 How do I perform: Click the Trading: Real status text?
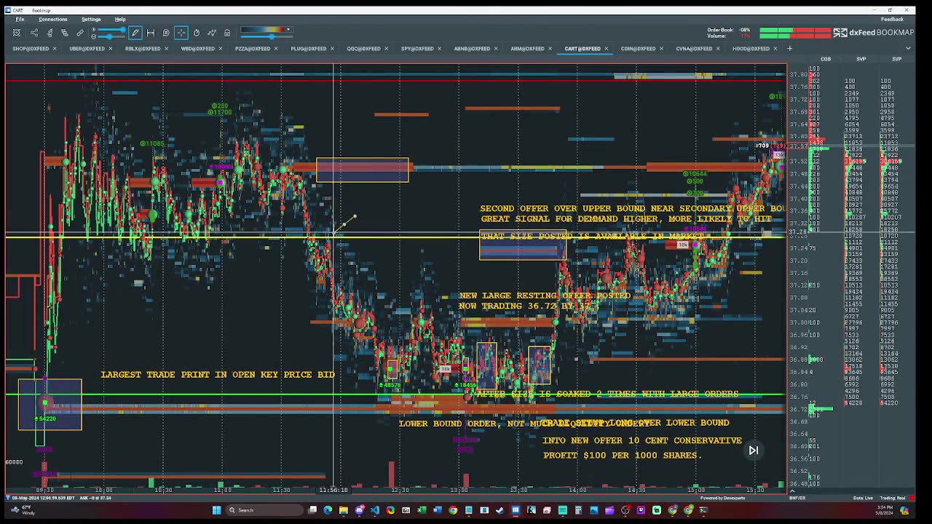(x=892, y=498)
